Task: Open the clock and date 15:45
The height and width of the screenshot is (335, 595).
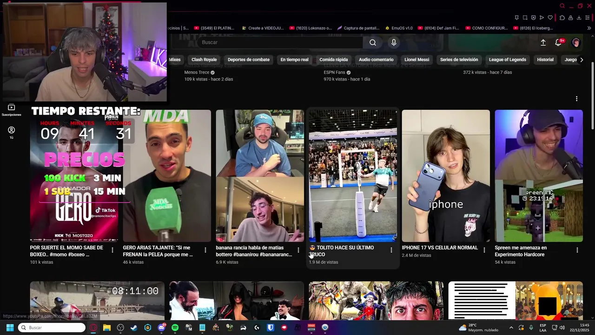Action: point(580,328)
